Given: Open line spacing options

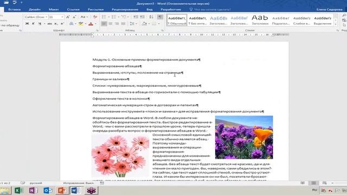Looking at the screenshot, I should [132, 24].
